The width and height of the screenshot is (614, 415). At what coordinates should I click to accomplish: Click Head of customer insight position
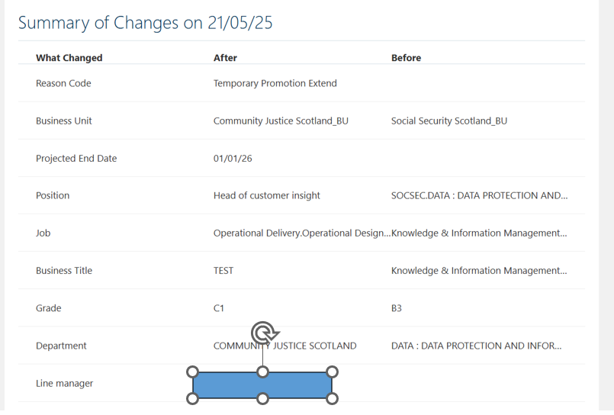(267, 195)
